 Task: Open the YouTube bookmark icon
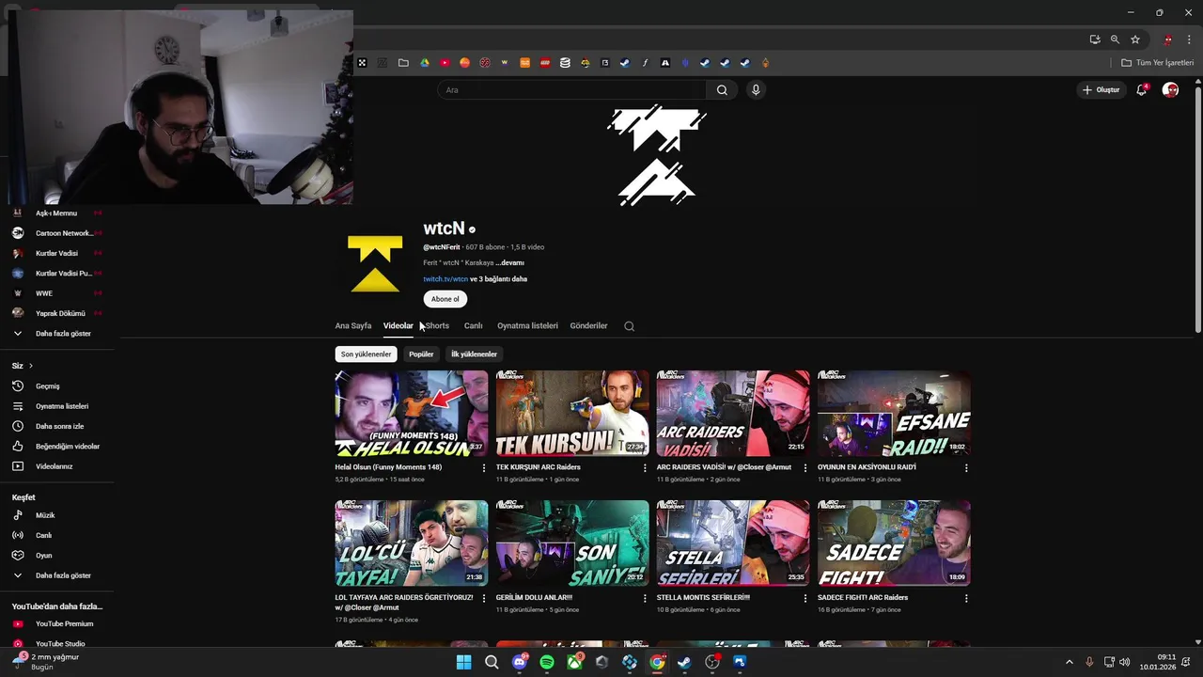445,63
